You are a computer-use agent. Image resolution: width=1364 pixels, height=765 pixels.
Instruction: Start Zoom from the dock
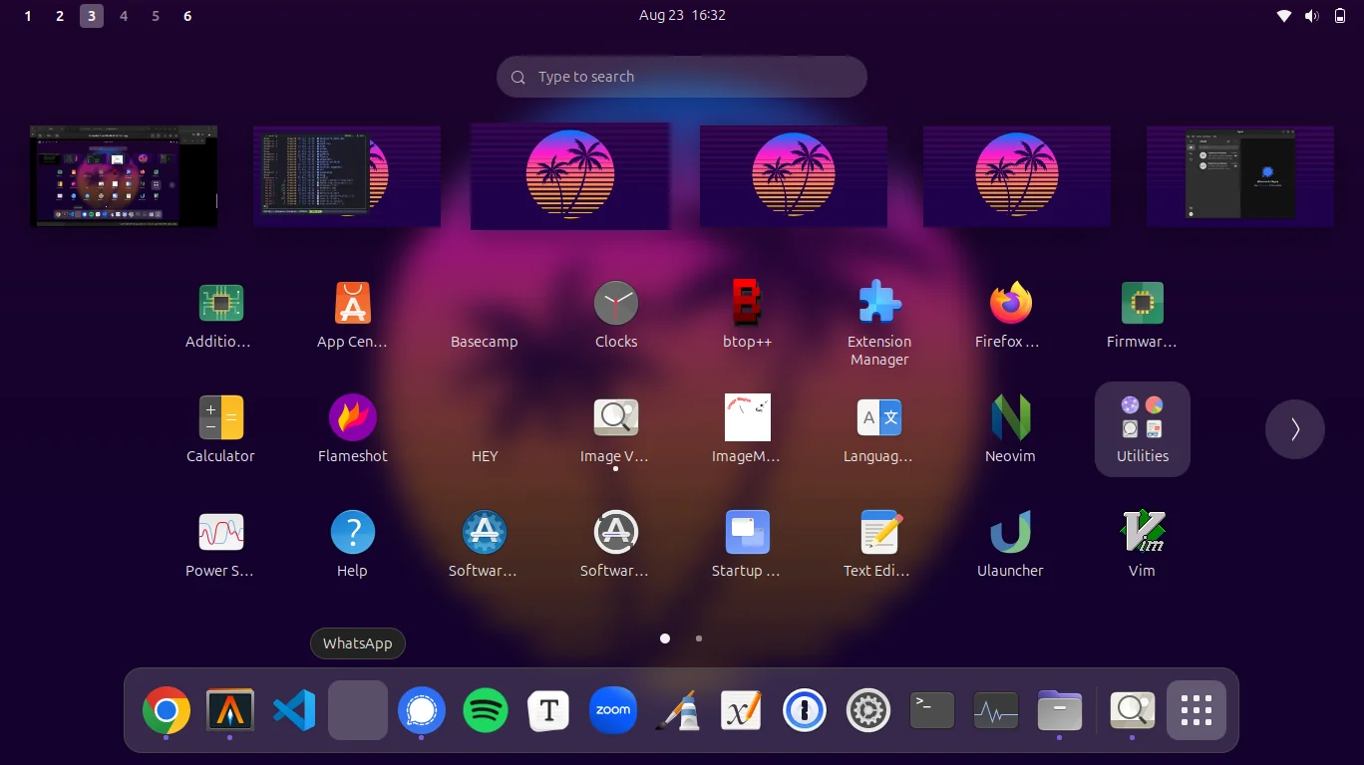pos(613,710)
